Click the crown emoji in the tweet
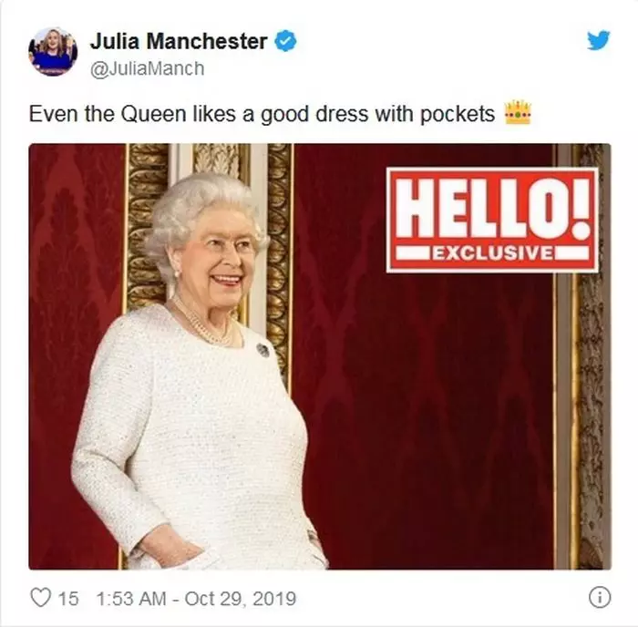Screen dimensions: 638x627 point(518,112)
